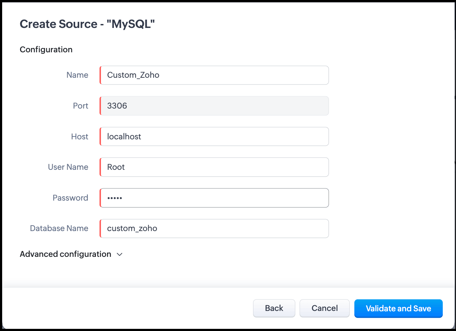Focus the Host field with localhost

214,136
